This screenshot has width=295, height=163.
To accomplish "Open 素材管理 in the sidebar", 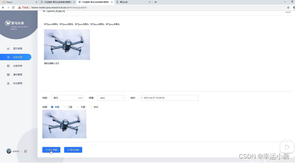I will click(18, 74).
